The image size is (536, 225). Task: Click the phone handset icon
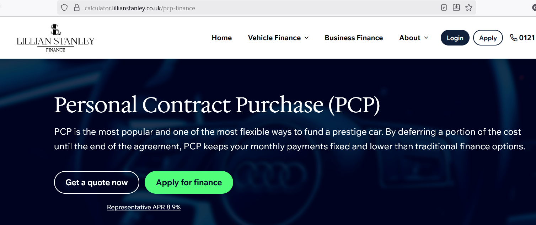click(x=514, y=38)
